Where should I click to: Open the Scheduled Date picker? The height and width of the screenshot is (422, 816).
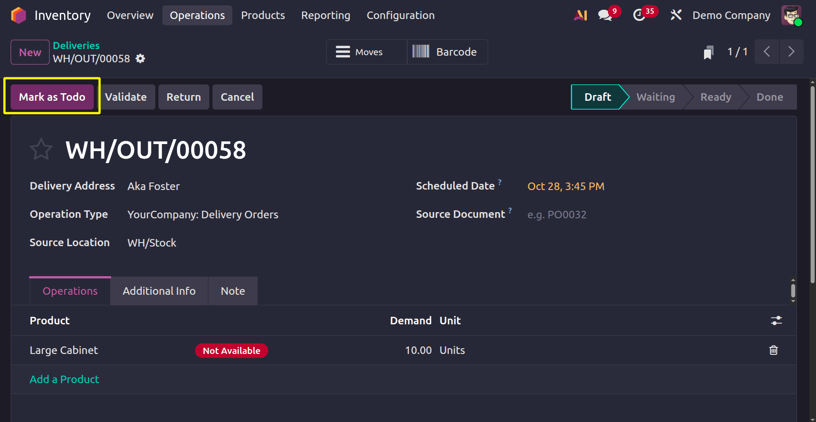coord(566,186)
